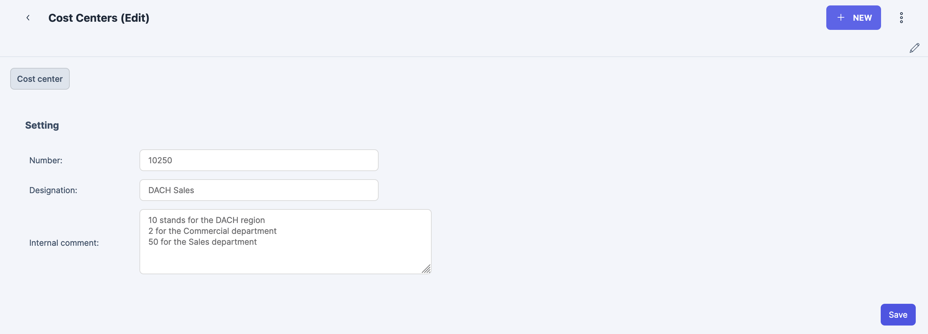The width and height of the screenshot is (928, 334).
Task: Click the '50 for the Sales department' line
Action: [x=202, y=242]
